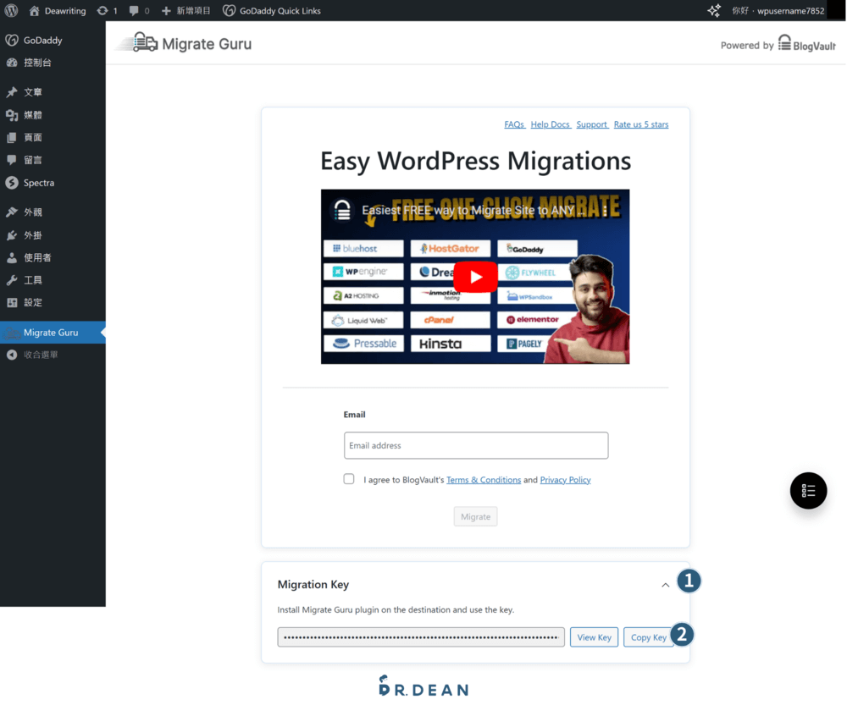
Task: Click the video channel lock avatar
Action: click(x=342, y=210)
